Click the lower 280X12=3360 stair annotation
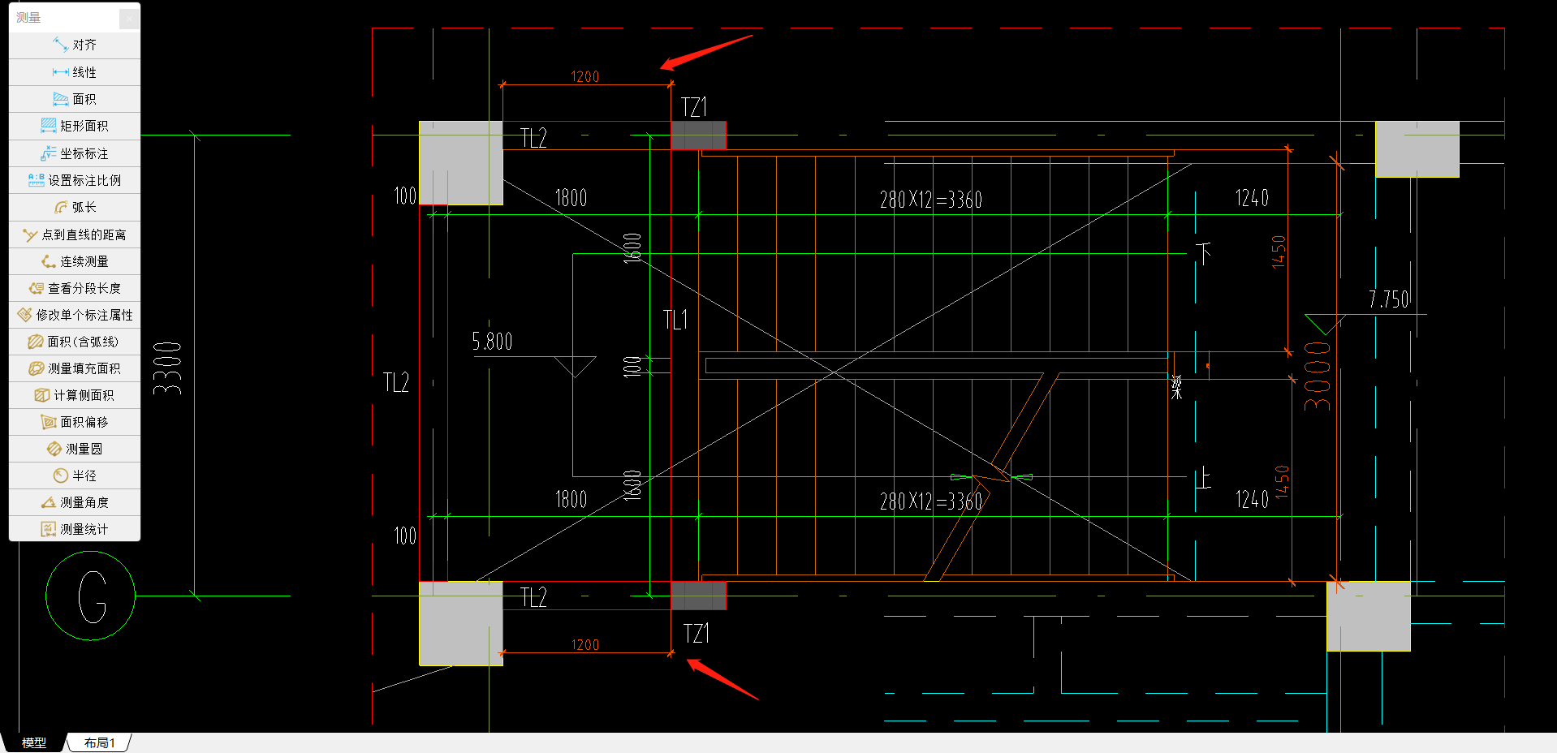Viewport: 1557px width, 753px height. [931, 501]
